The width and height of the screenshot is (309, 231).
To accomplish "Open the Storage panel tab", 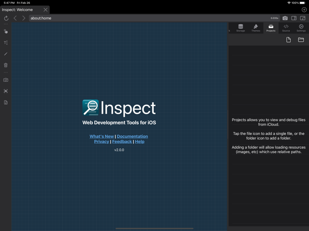I will 241,28.
